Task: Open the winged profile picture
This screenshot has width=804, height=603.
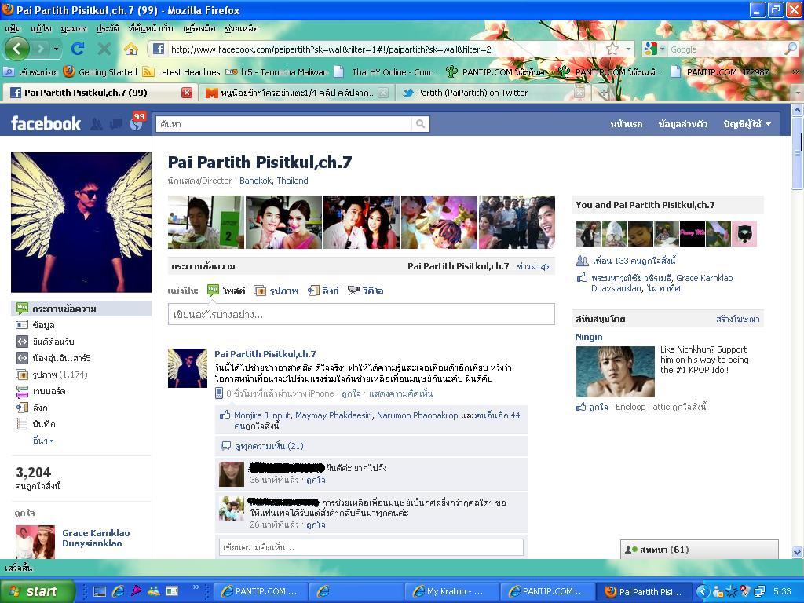Action: coord(81,222)
